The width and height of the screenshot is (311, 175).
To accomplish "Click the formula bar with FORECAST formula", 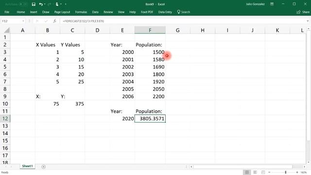I will click(x=183, y=21).
